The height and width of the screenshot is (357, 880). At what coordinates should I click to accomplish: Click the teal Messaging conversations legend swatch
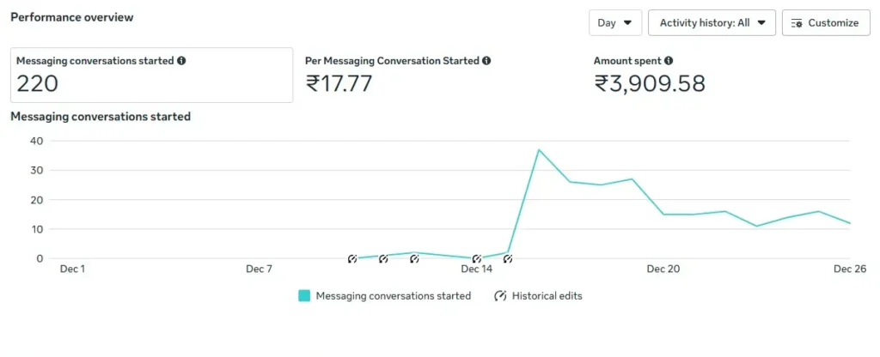tap(304, 296)
